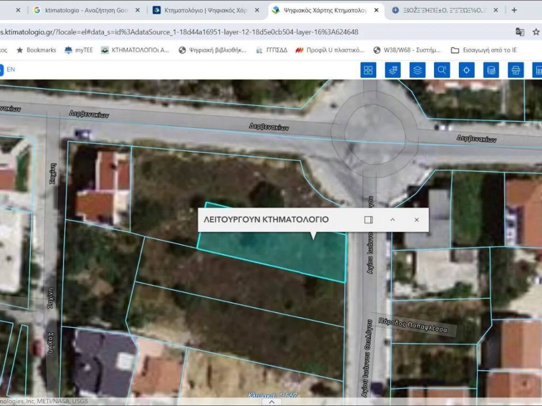542x406 pixels.
Task: Open the add data database icon
Action: tap(491, 70)
